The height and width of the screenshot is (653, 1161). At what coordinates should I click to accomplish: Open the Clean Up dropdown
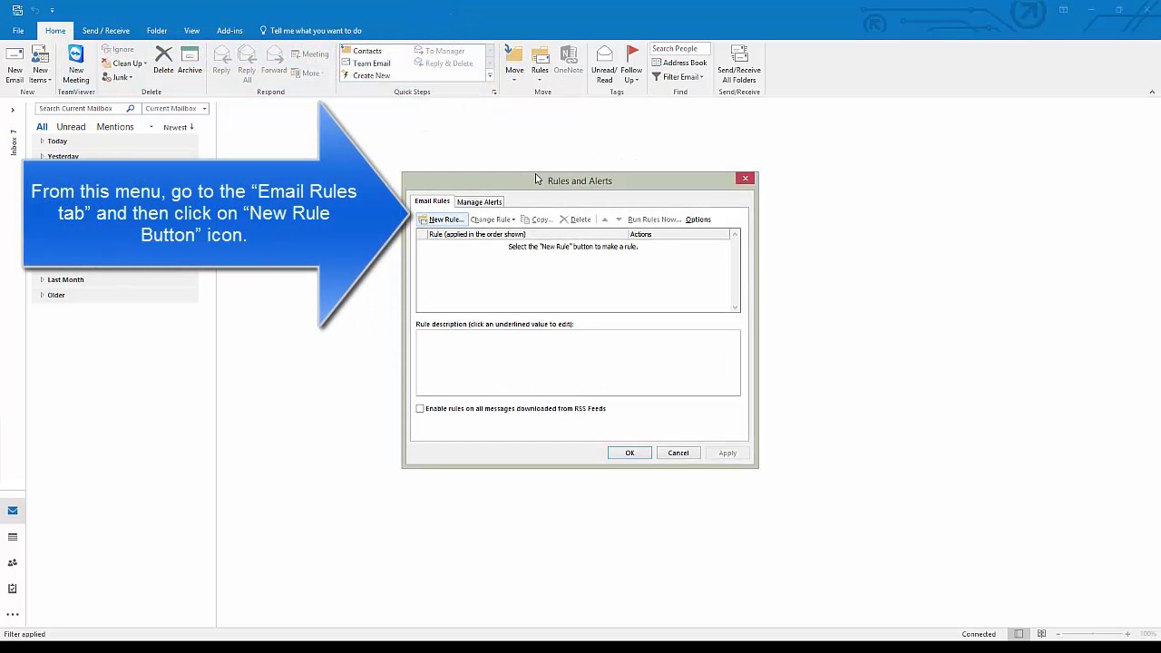click(x=124, y=63)
